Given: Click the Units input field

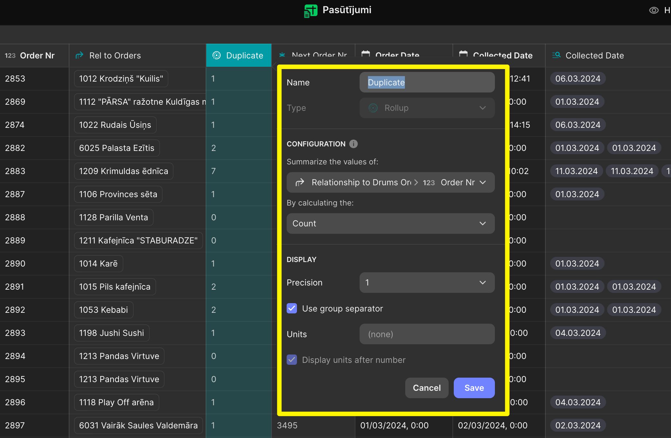Looking at the screenshot, I should 427,334.
